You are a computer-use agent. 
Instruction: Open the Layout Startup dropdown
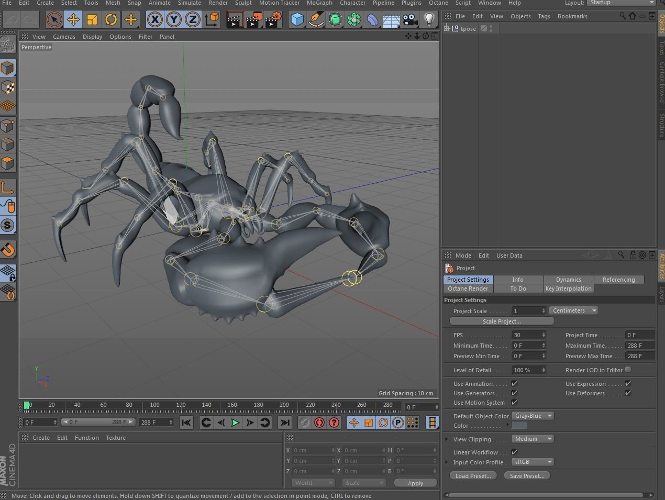622,3
